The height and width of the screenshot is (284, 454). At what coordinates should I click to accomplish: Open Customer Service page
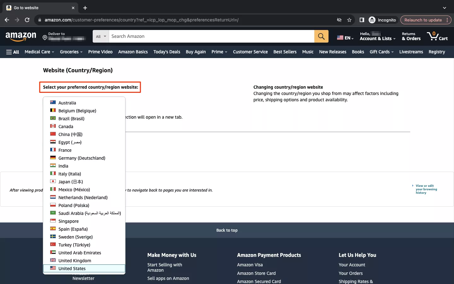tap(250, 52)
